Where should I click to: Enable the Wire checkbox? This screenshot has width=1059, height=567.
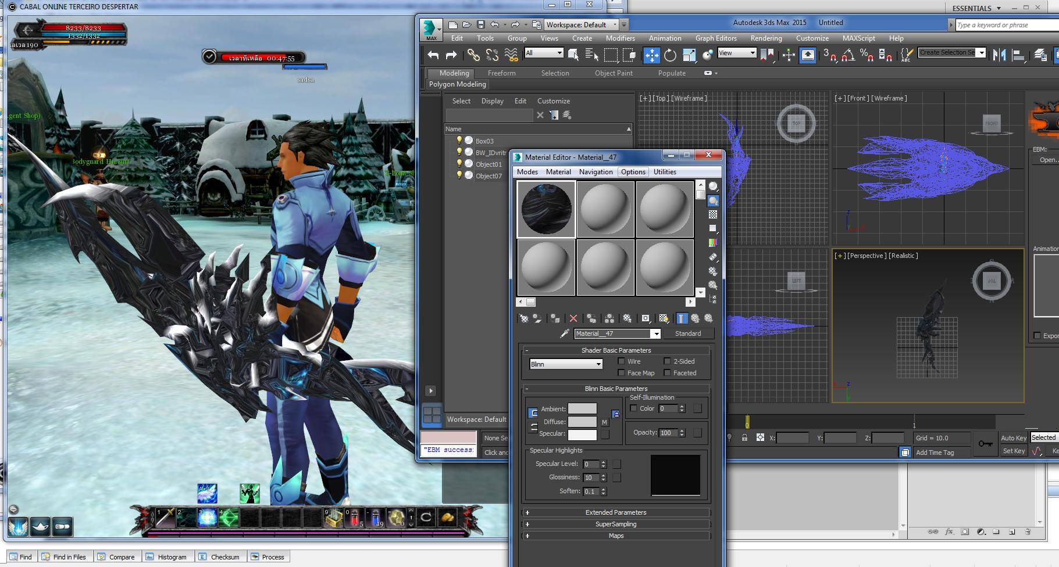pos(621,361)
